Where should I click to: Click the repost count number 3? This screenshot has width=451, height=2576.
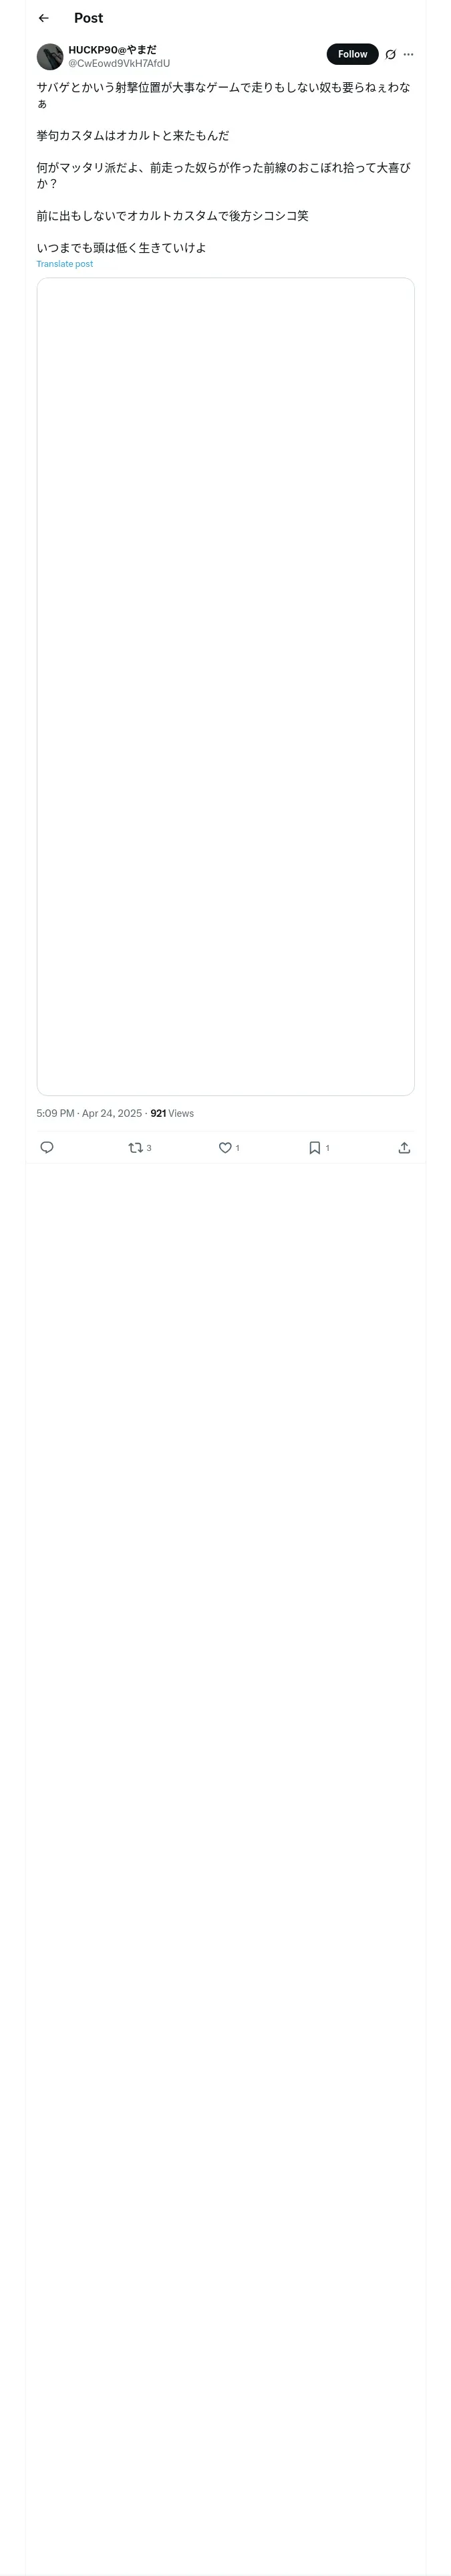point(149,1148)
